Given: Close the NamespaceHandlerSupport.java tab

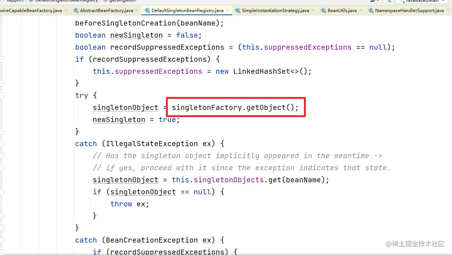Looking at the screenshot, I should 448,11.
